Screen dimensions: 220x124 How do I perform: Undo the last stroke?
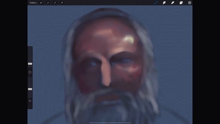[x=30, y=101]
